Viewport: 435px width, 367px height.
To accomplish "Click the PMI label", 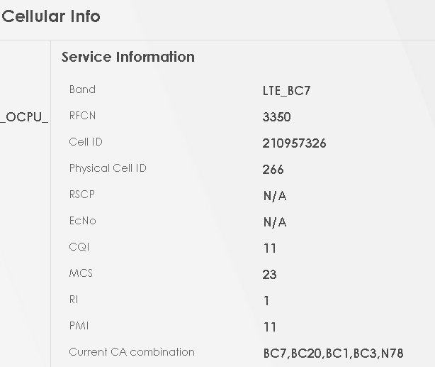I will pos(79,326).
